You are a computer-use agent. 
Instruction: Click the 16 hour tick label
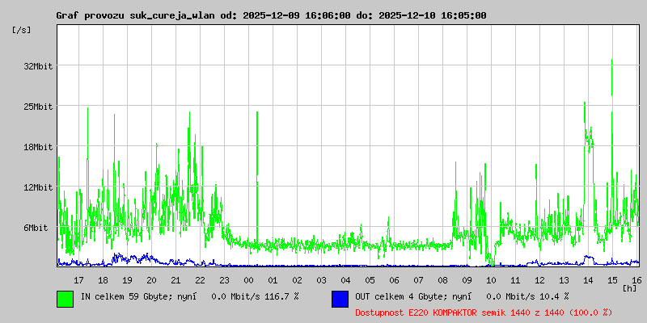[x=636, y=280]
